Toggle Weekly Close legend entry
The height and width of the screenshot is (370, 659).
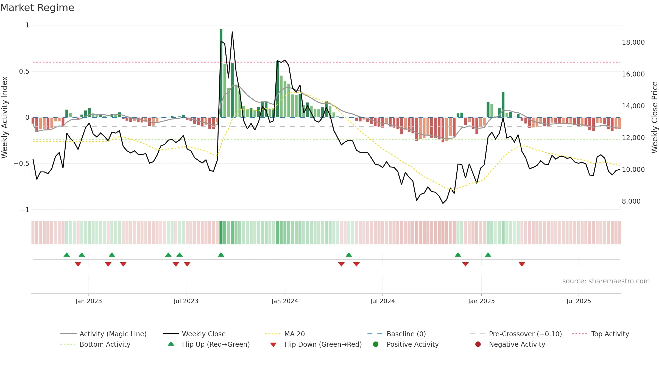click(194, 334)
